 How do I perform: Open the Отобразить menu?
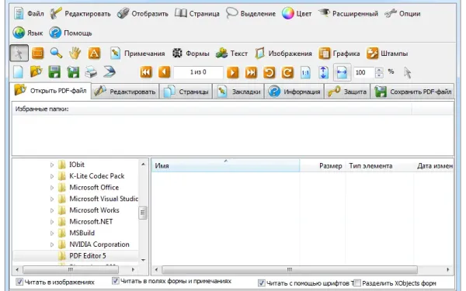143,14
